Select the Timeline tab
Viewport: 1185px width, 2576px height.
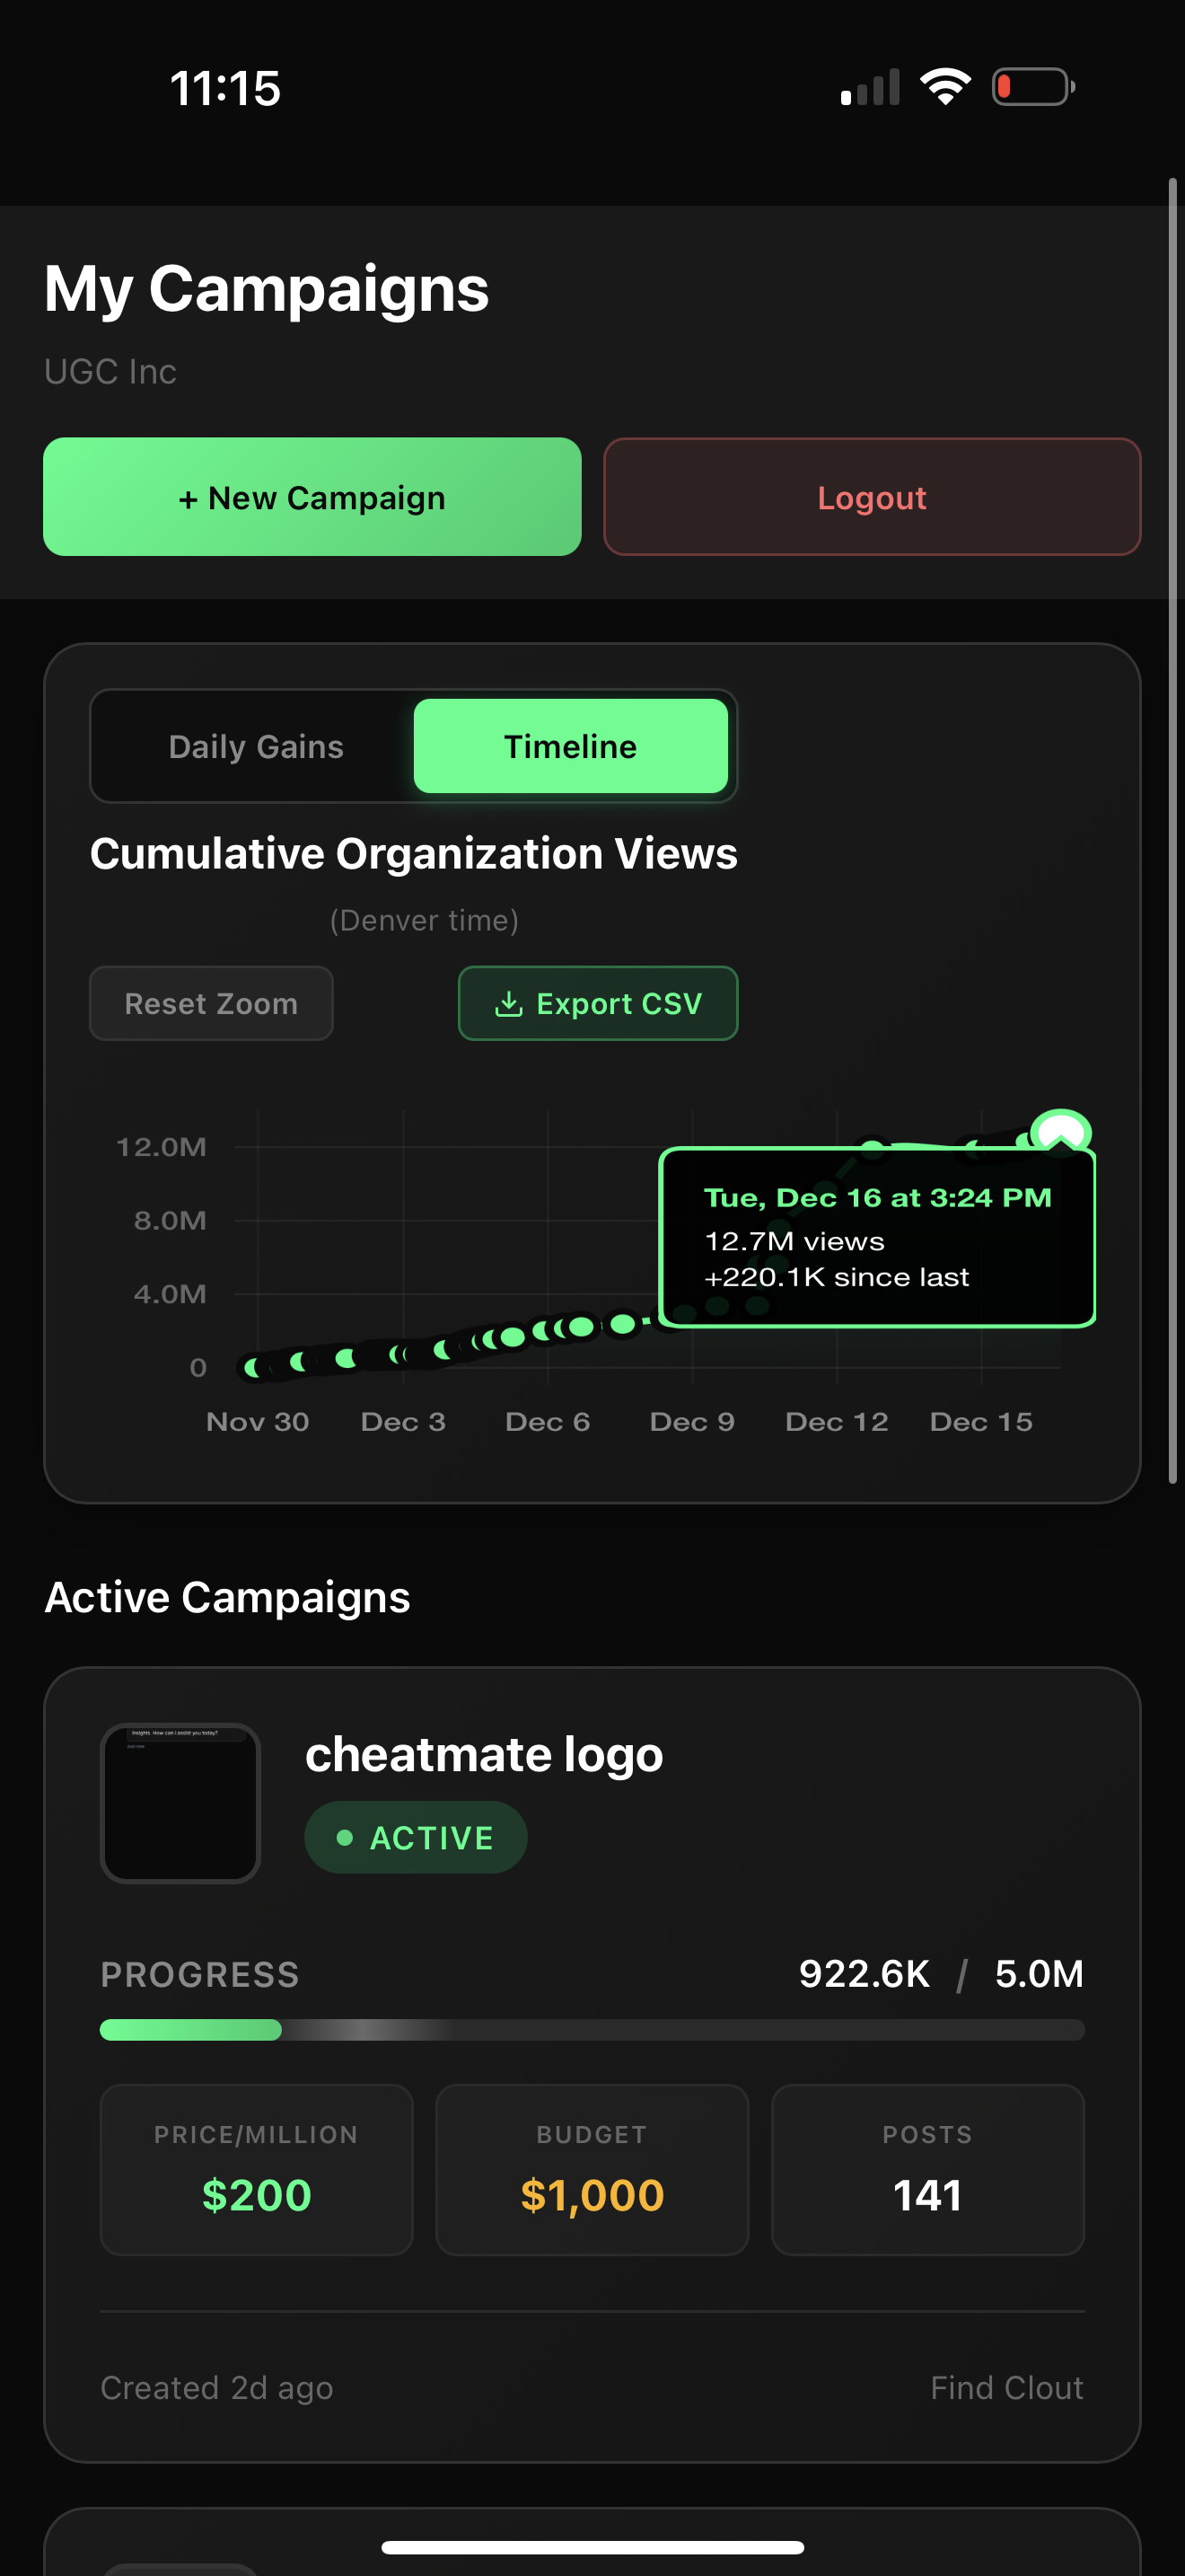571,746
